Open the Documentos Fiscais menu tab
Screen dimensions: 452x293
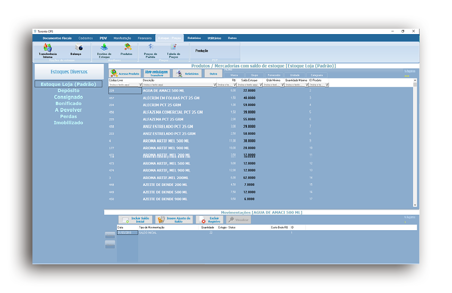pyautogui.click(x=57, y=38)
